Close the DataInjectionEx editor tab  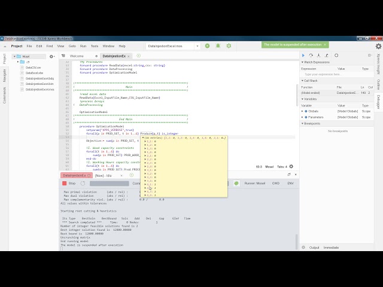(x=129, y=56)
